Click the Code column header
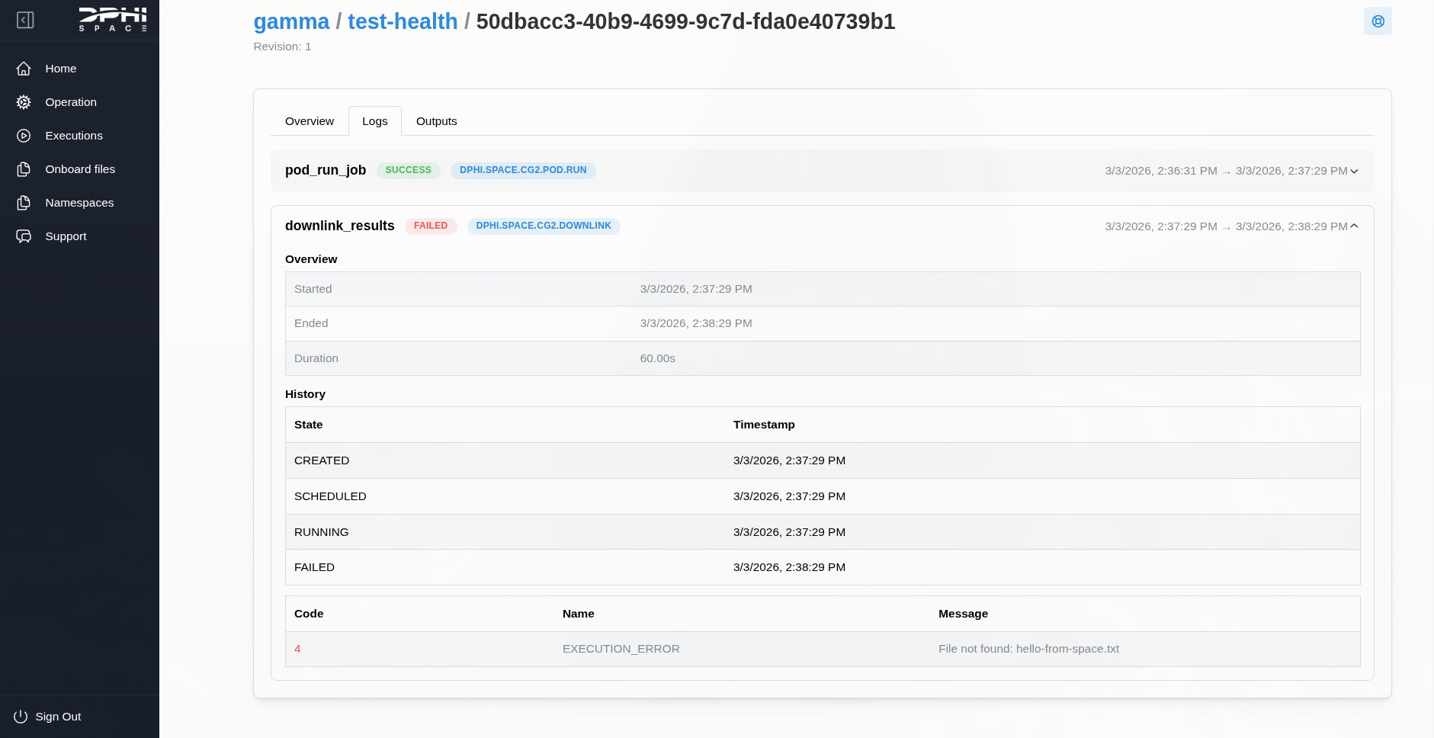This screenshot has height=738, width=1434. tap(309, 614)
